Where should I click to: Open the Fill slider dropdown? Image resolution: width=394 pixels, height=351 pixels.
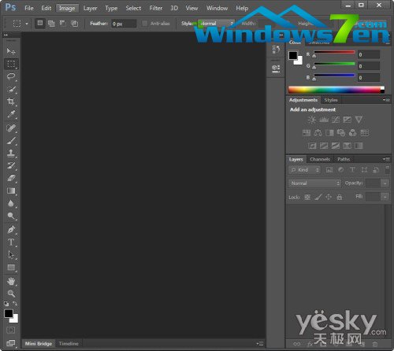385,197
